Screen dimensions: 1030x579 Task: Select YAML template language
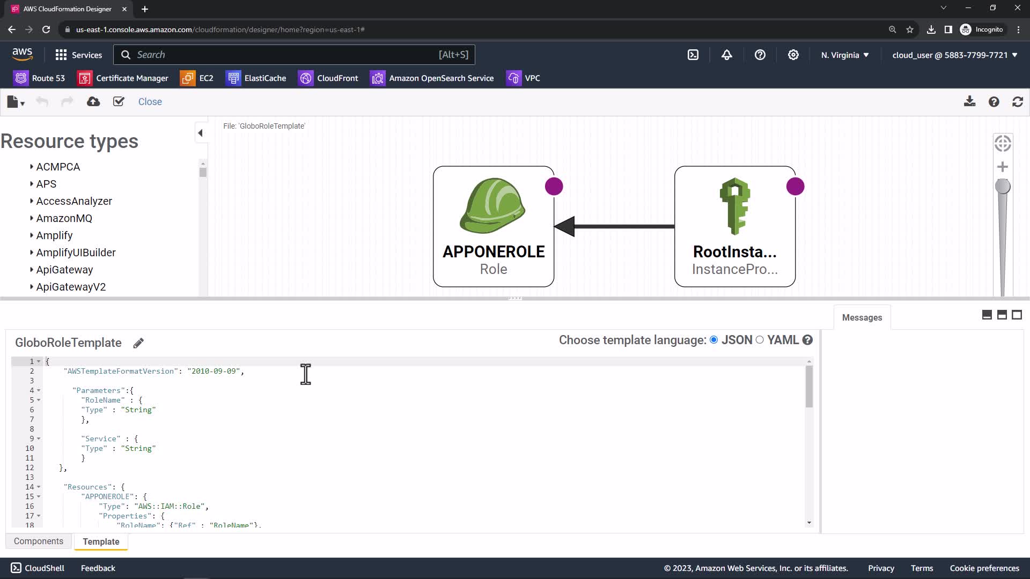coord(760,340)
